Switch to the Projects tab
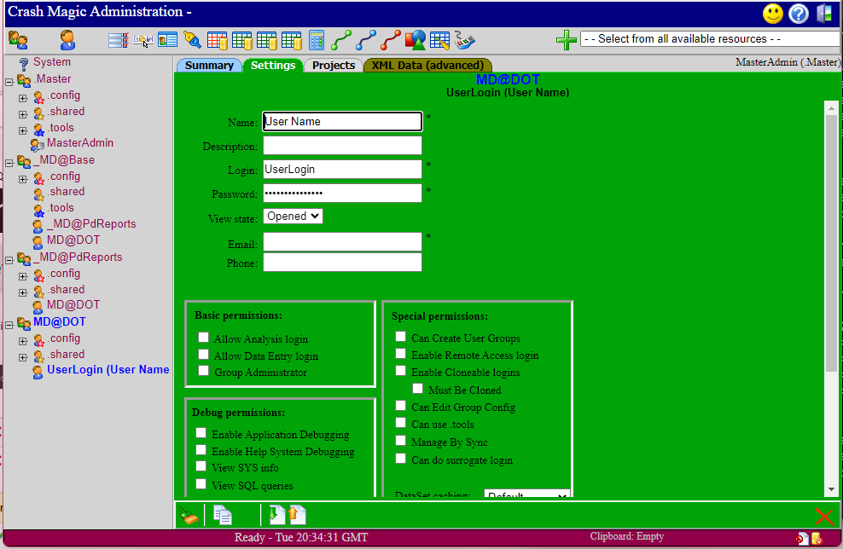 (334, 65)
